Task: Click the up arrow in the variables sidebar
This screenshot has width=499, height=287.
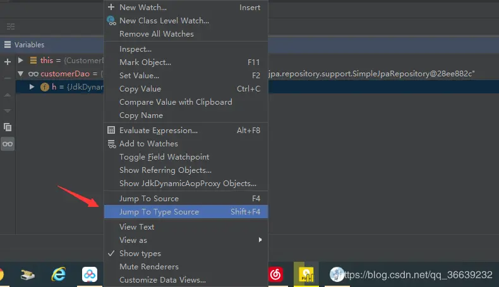Action: click(x=8, y=95)
